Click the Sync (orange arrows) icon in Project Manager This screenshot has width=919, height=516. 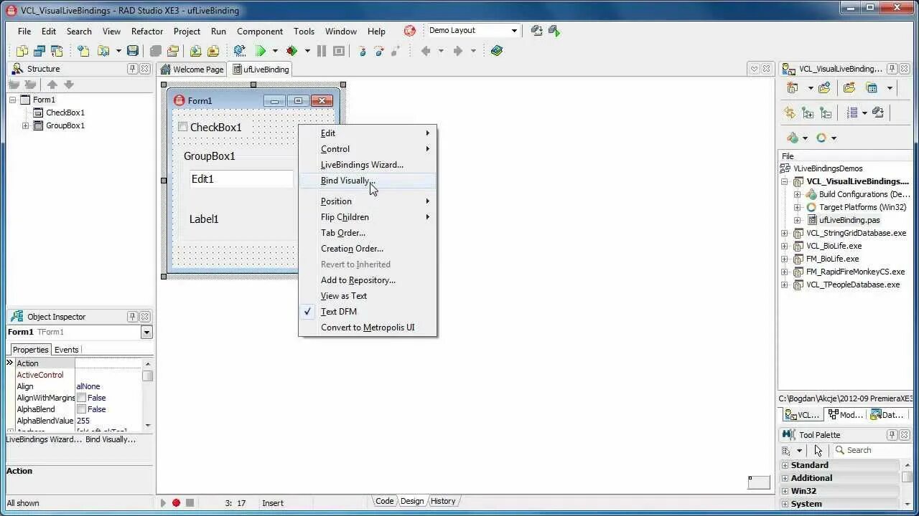click(x=790, y=113)
